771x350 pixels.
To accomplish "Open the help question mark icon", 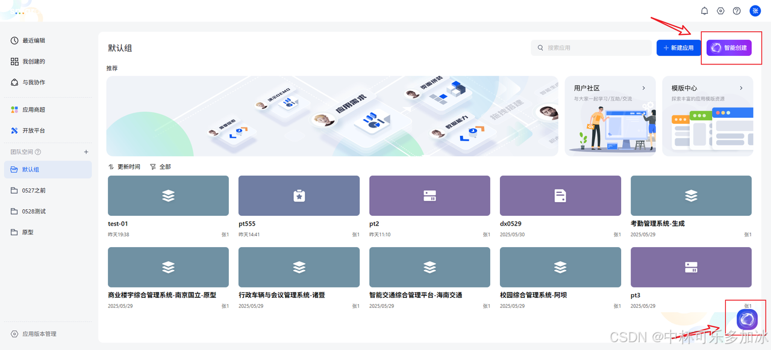I will pyautogui.click(x=737, y=11).
